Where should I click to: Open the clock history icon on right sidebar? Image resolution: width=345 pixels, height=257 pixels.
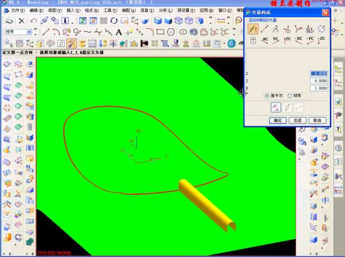point(338,148)
